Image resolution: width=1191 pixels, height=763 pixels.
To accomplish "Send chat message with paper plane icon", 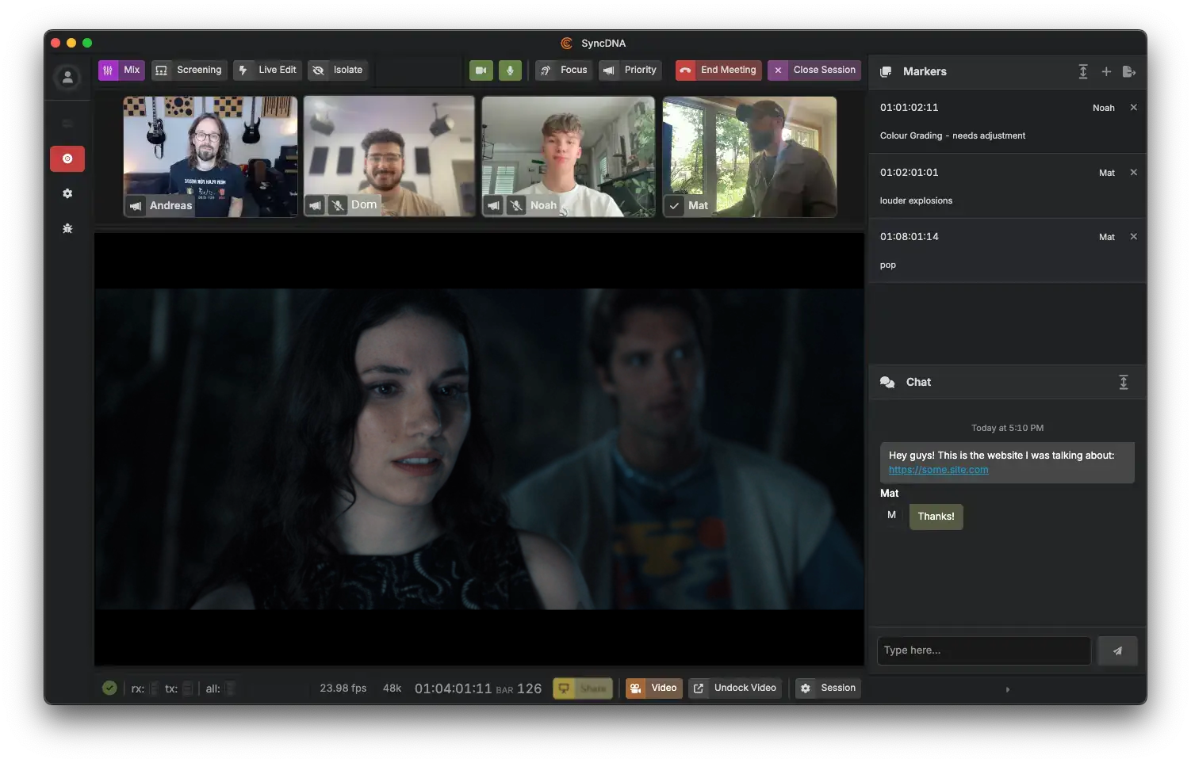I will coord(1117,650).
